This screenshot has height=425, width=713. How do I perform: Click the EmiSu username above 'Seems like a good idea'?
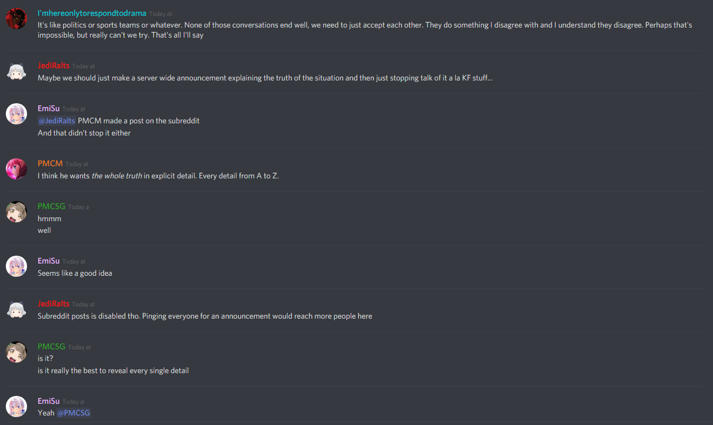(x=49, y=261)
